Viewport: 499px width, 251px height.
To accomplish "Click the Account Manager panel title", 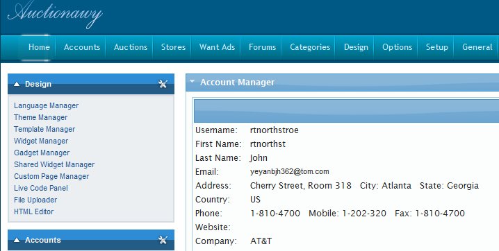I will tap(237, 83).
